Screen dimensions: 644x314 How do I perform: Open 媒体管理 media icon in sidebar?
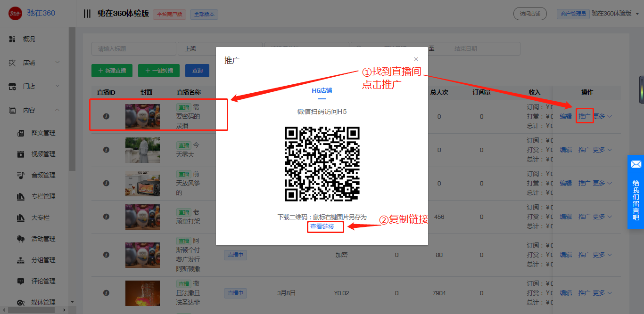click(x=21, y=302)
